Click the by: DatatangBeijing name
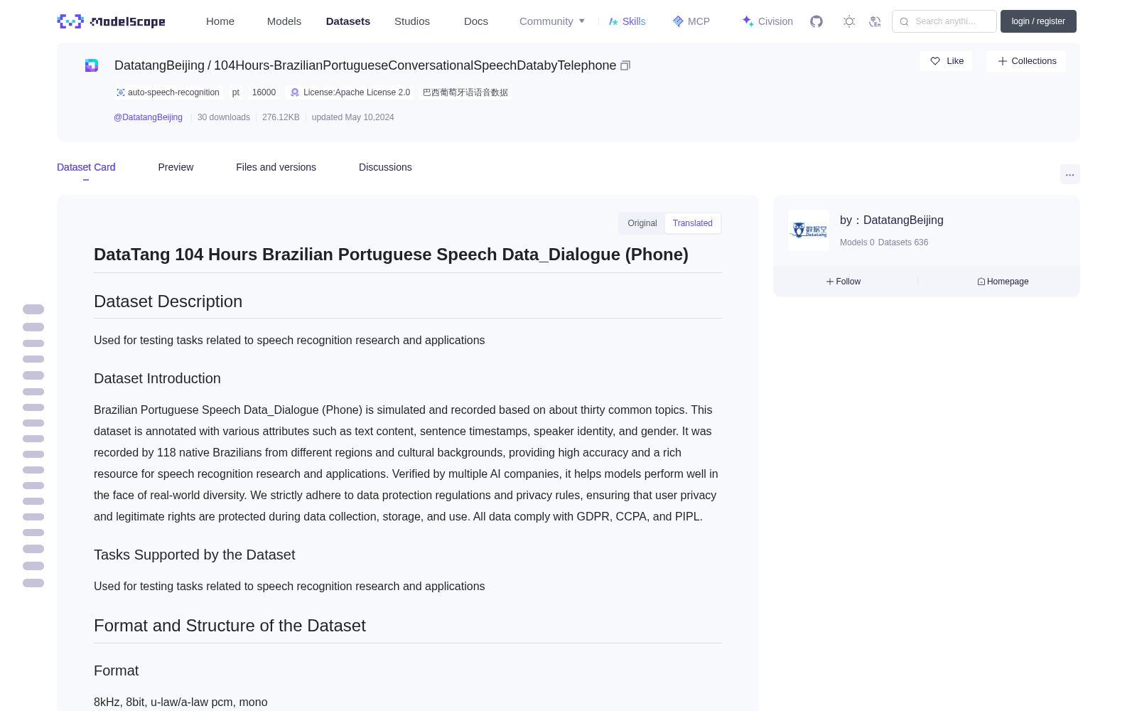This screenshot has width=1137, height=711. tap(892, 220)
